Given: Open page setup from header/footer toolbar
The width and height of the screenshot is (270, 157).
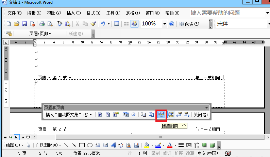Looking at the screenshot, I should (143, 115).
